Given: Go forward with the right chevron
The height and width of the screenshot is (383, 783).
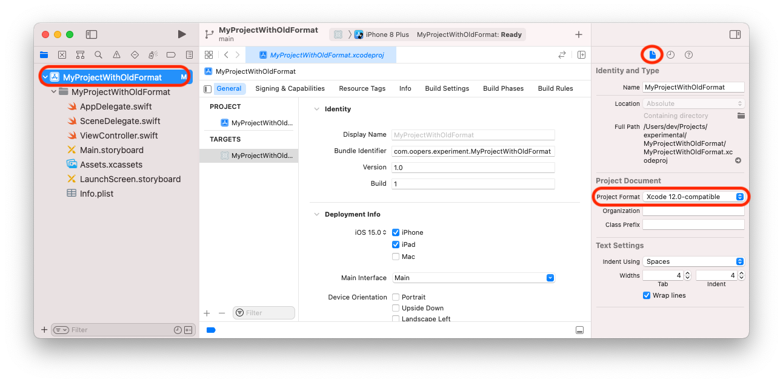Looking at the screenshot, I should tap(238, 54).
